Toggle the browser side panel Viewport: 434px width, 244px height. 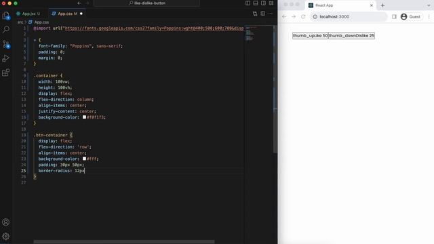[394, 16]
